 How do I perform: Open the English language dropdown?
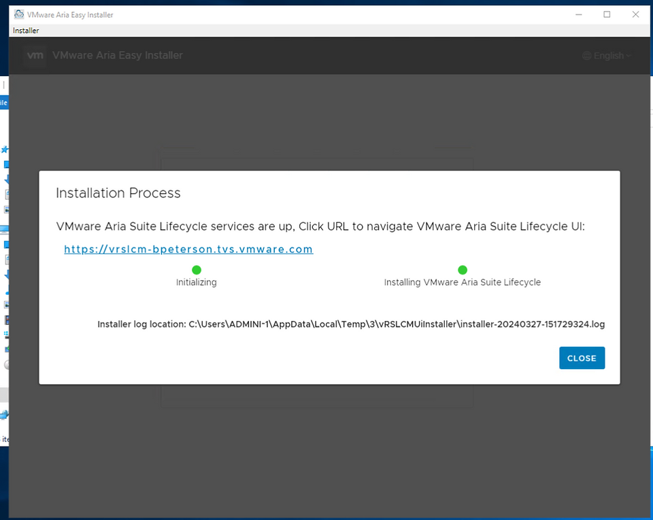coord(607,55)
